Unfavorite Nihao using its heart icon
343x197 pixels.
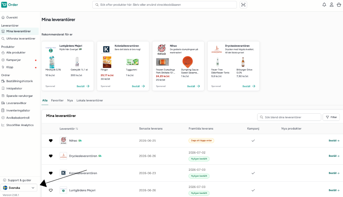pyautogui.click(x=51, y=141)
